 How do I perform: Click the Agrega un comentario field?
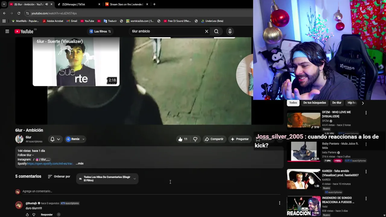pos(151,191)
